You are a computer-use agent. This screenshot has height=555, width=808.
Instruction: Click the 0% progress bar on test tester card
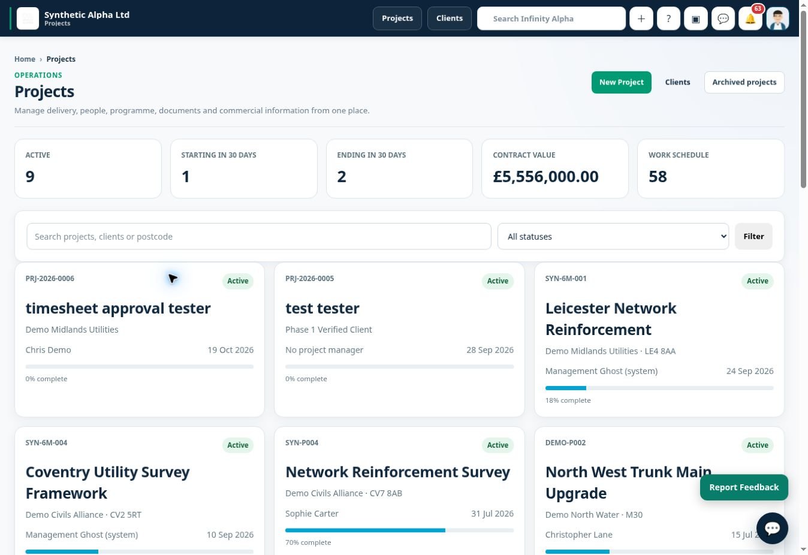(399, 367)
